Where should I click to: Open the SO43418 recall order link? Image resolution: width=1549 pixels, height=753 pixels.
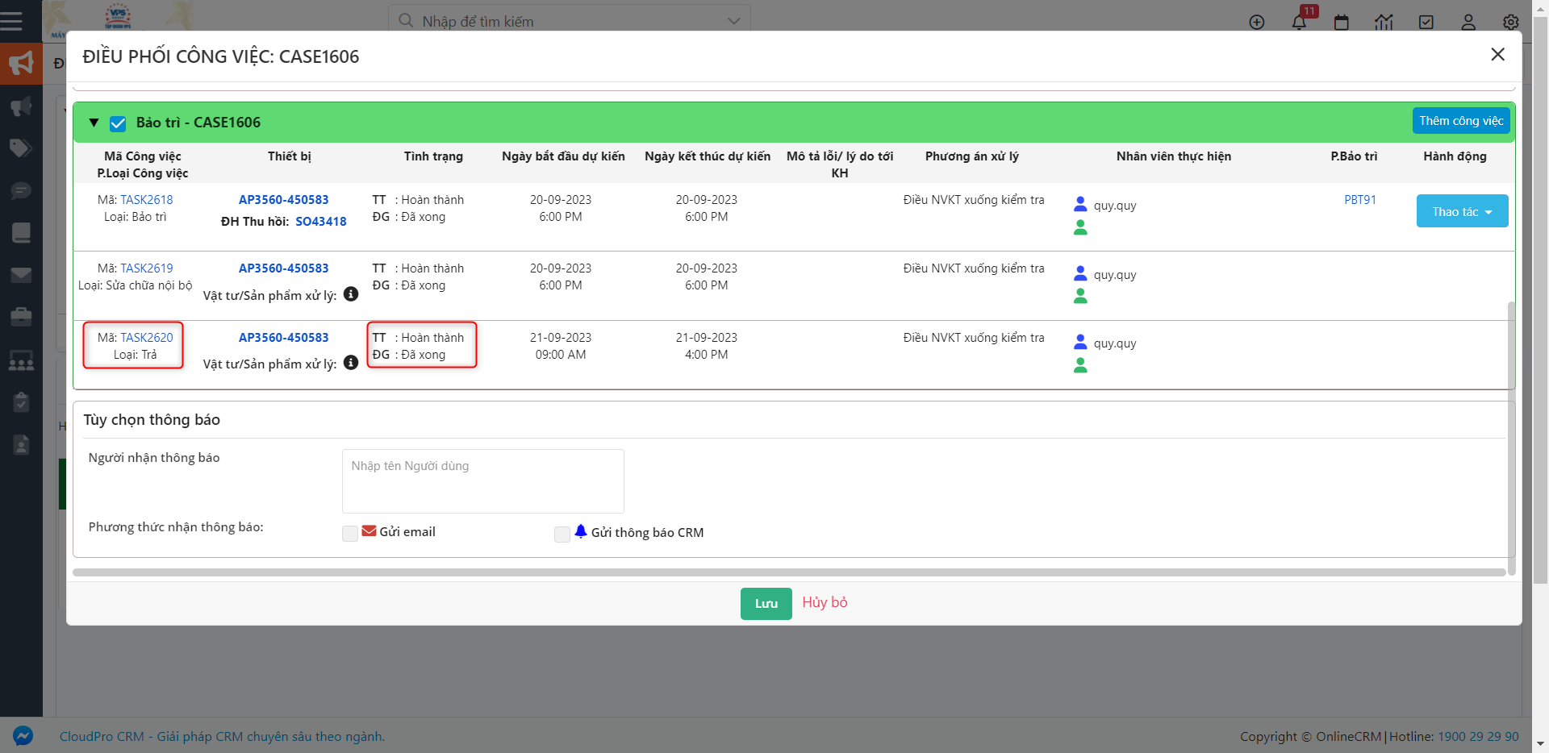(x=321, y=222)
